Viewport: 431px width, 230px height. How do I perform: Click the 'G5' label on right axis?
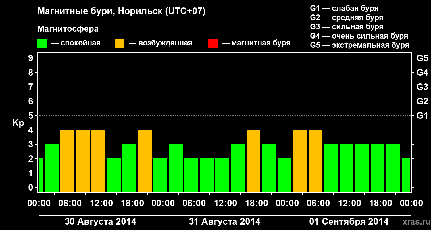pyautogui.click(x=422, y=58)
